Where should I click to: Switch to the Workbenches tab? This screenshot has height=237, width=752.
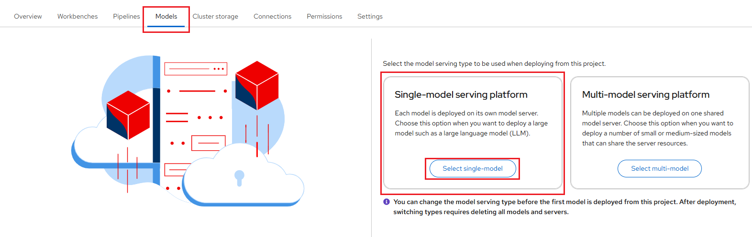tap(77, 16)
